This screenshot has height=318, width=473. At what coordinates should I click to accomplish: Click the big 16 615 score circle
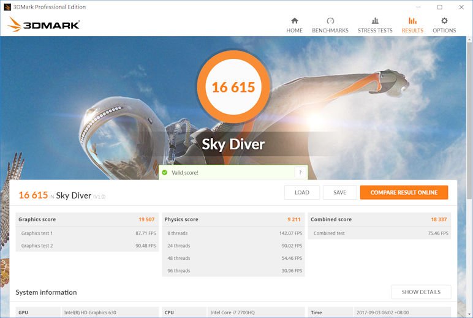tap(233, 87)
